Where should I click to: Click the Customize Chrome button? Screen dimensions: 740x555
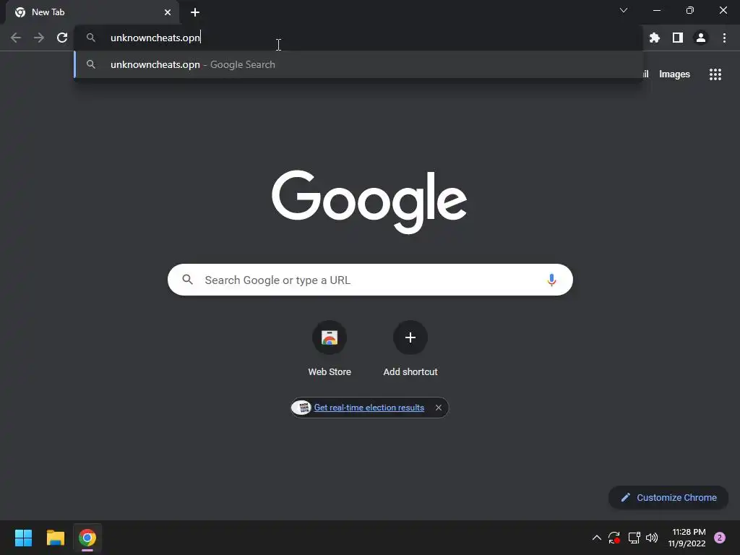point(668,497)
